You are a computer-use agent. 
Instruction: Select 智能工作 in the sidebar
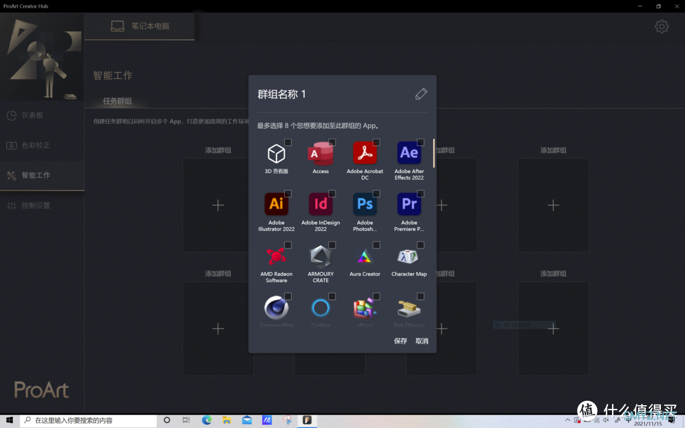42,176
